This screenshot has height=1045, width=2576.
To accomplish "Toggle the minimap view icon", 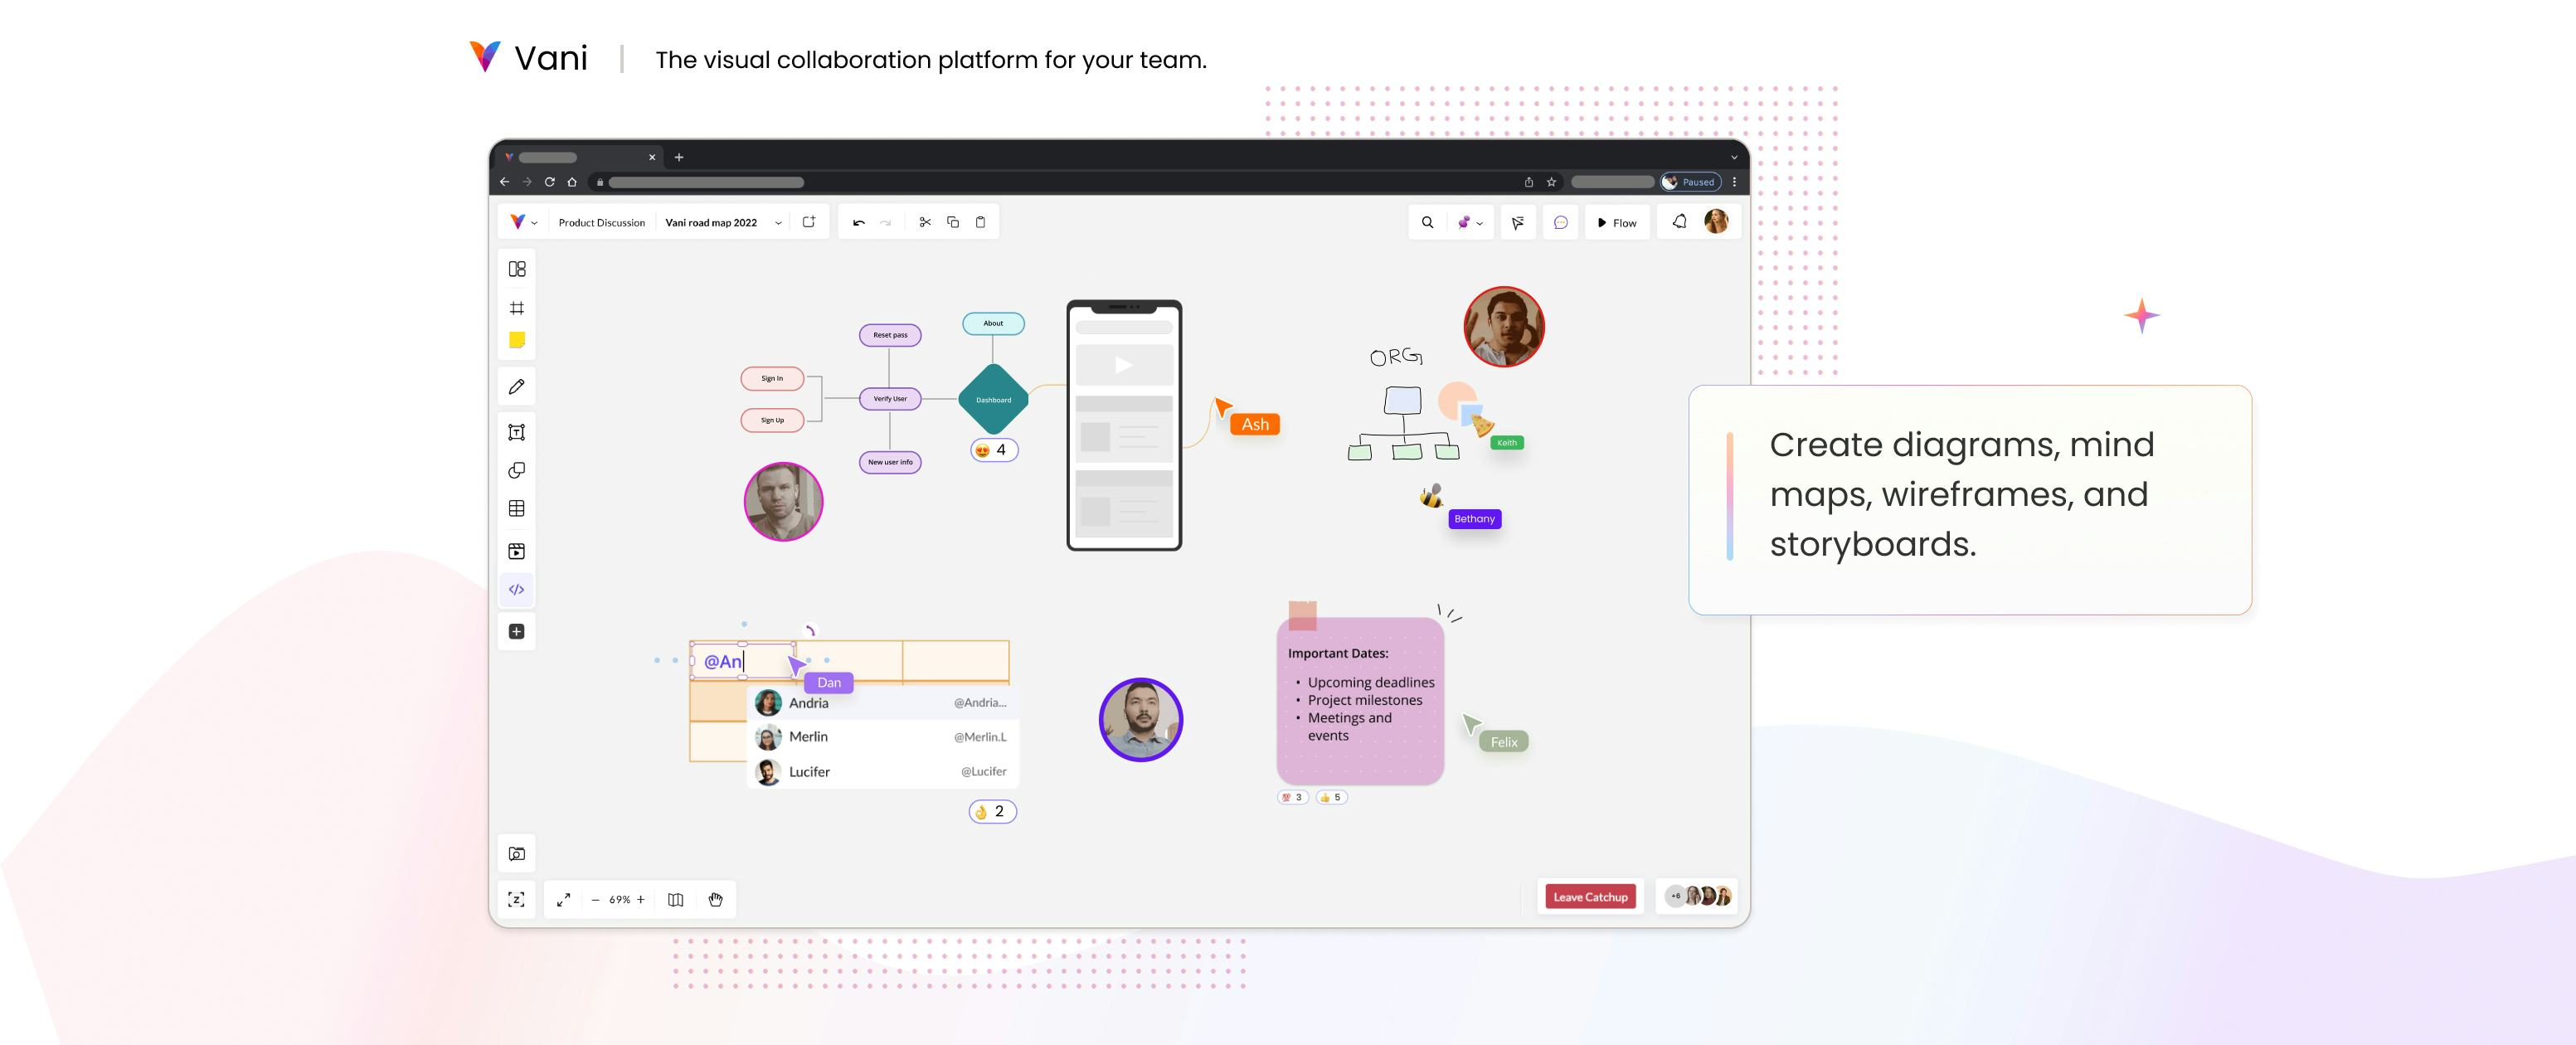I will pyautogui.click(x=676, y=899).
